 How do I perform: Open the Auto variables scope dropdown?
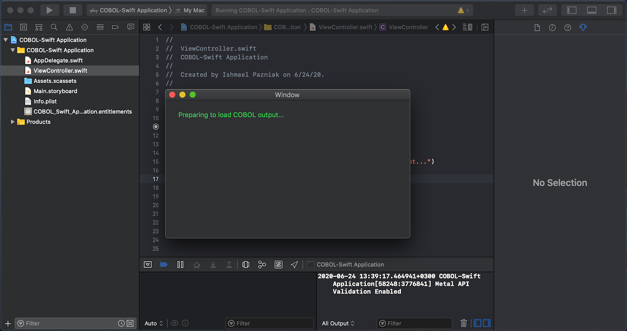154,323
